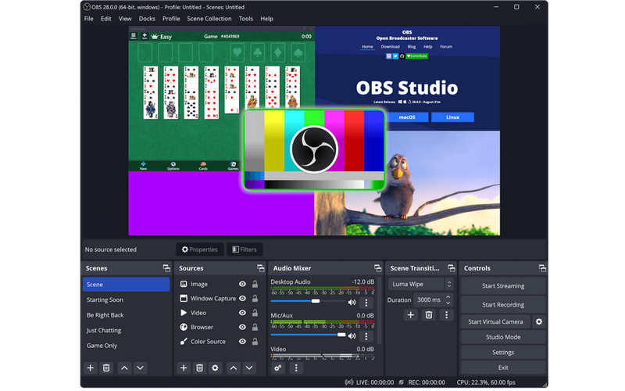This screenshot has height=391, width=625.
Task: Remove scene transition with trash icon
Action: (428, 315)
